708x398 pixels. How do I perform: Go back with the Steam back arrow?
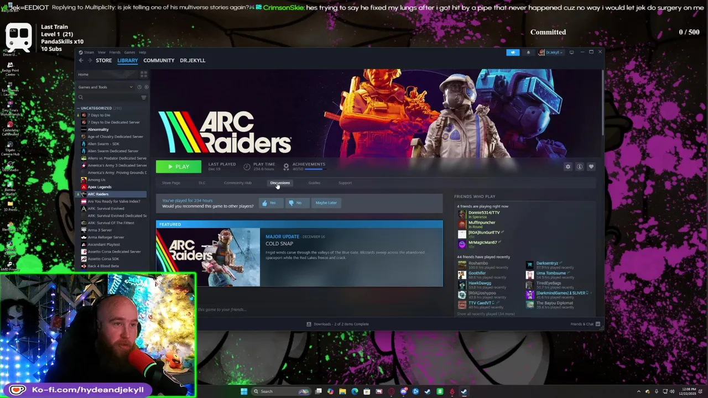click(81, 60)
